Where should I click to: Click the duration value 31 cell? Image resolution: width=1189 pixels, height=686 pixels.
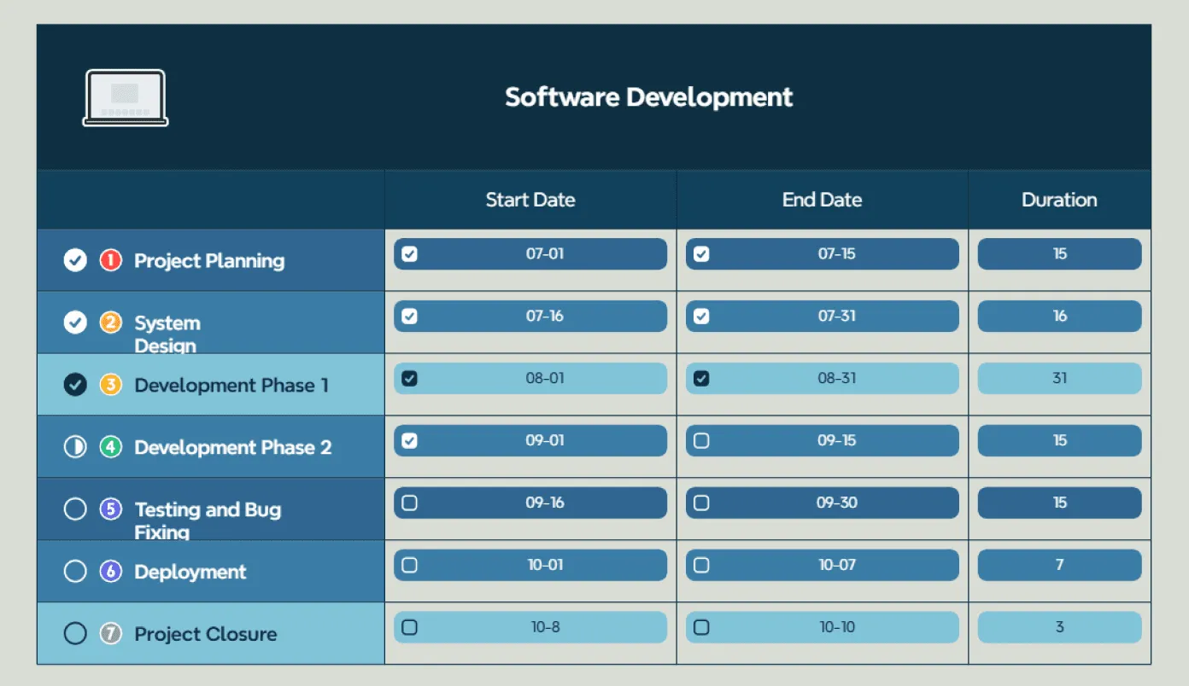pyautogui.click(x=1059, y=379)
